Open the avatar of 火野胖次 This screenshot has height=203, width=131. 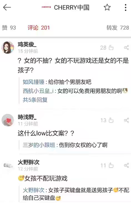(8, 165)
